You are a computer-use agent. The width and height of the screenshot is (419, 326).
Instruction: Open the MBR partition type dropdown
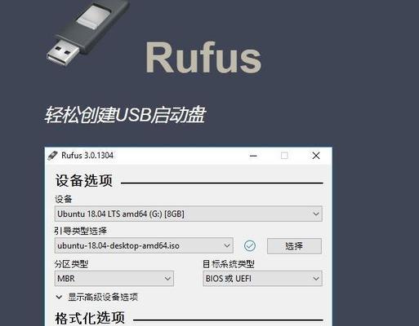pyautogui.click(x=114, y=279)
